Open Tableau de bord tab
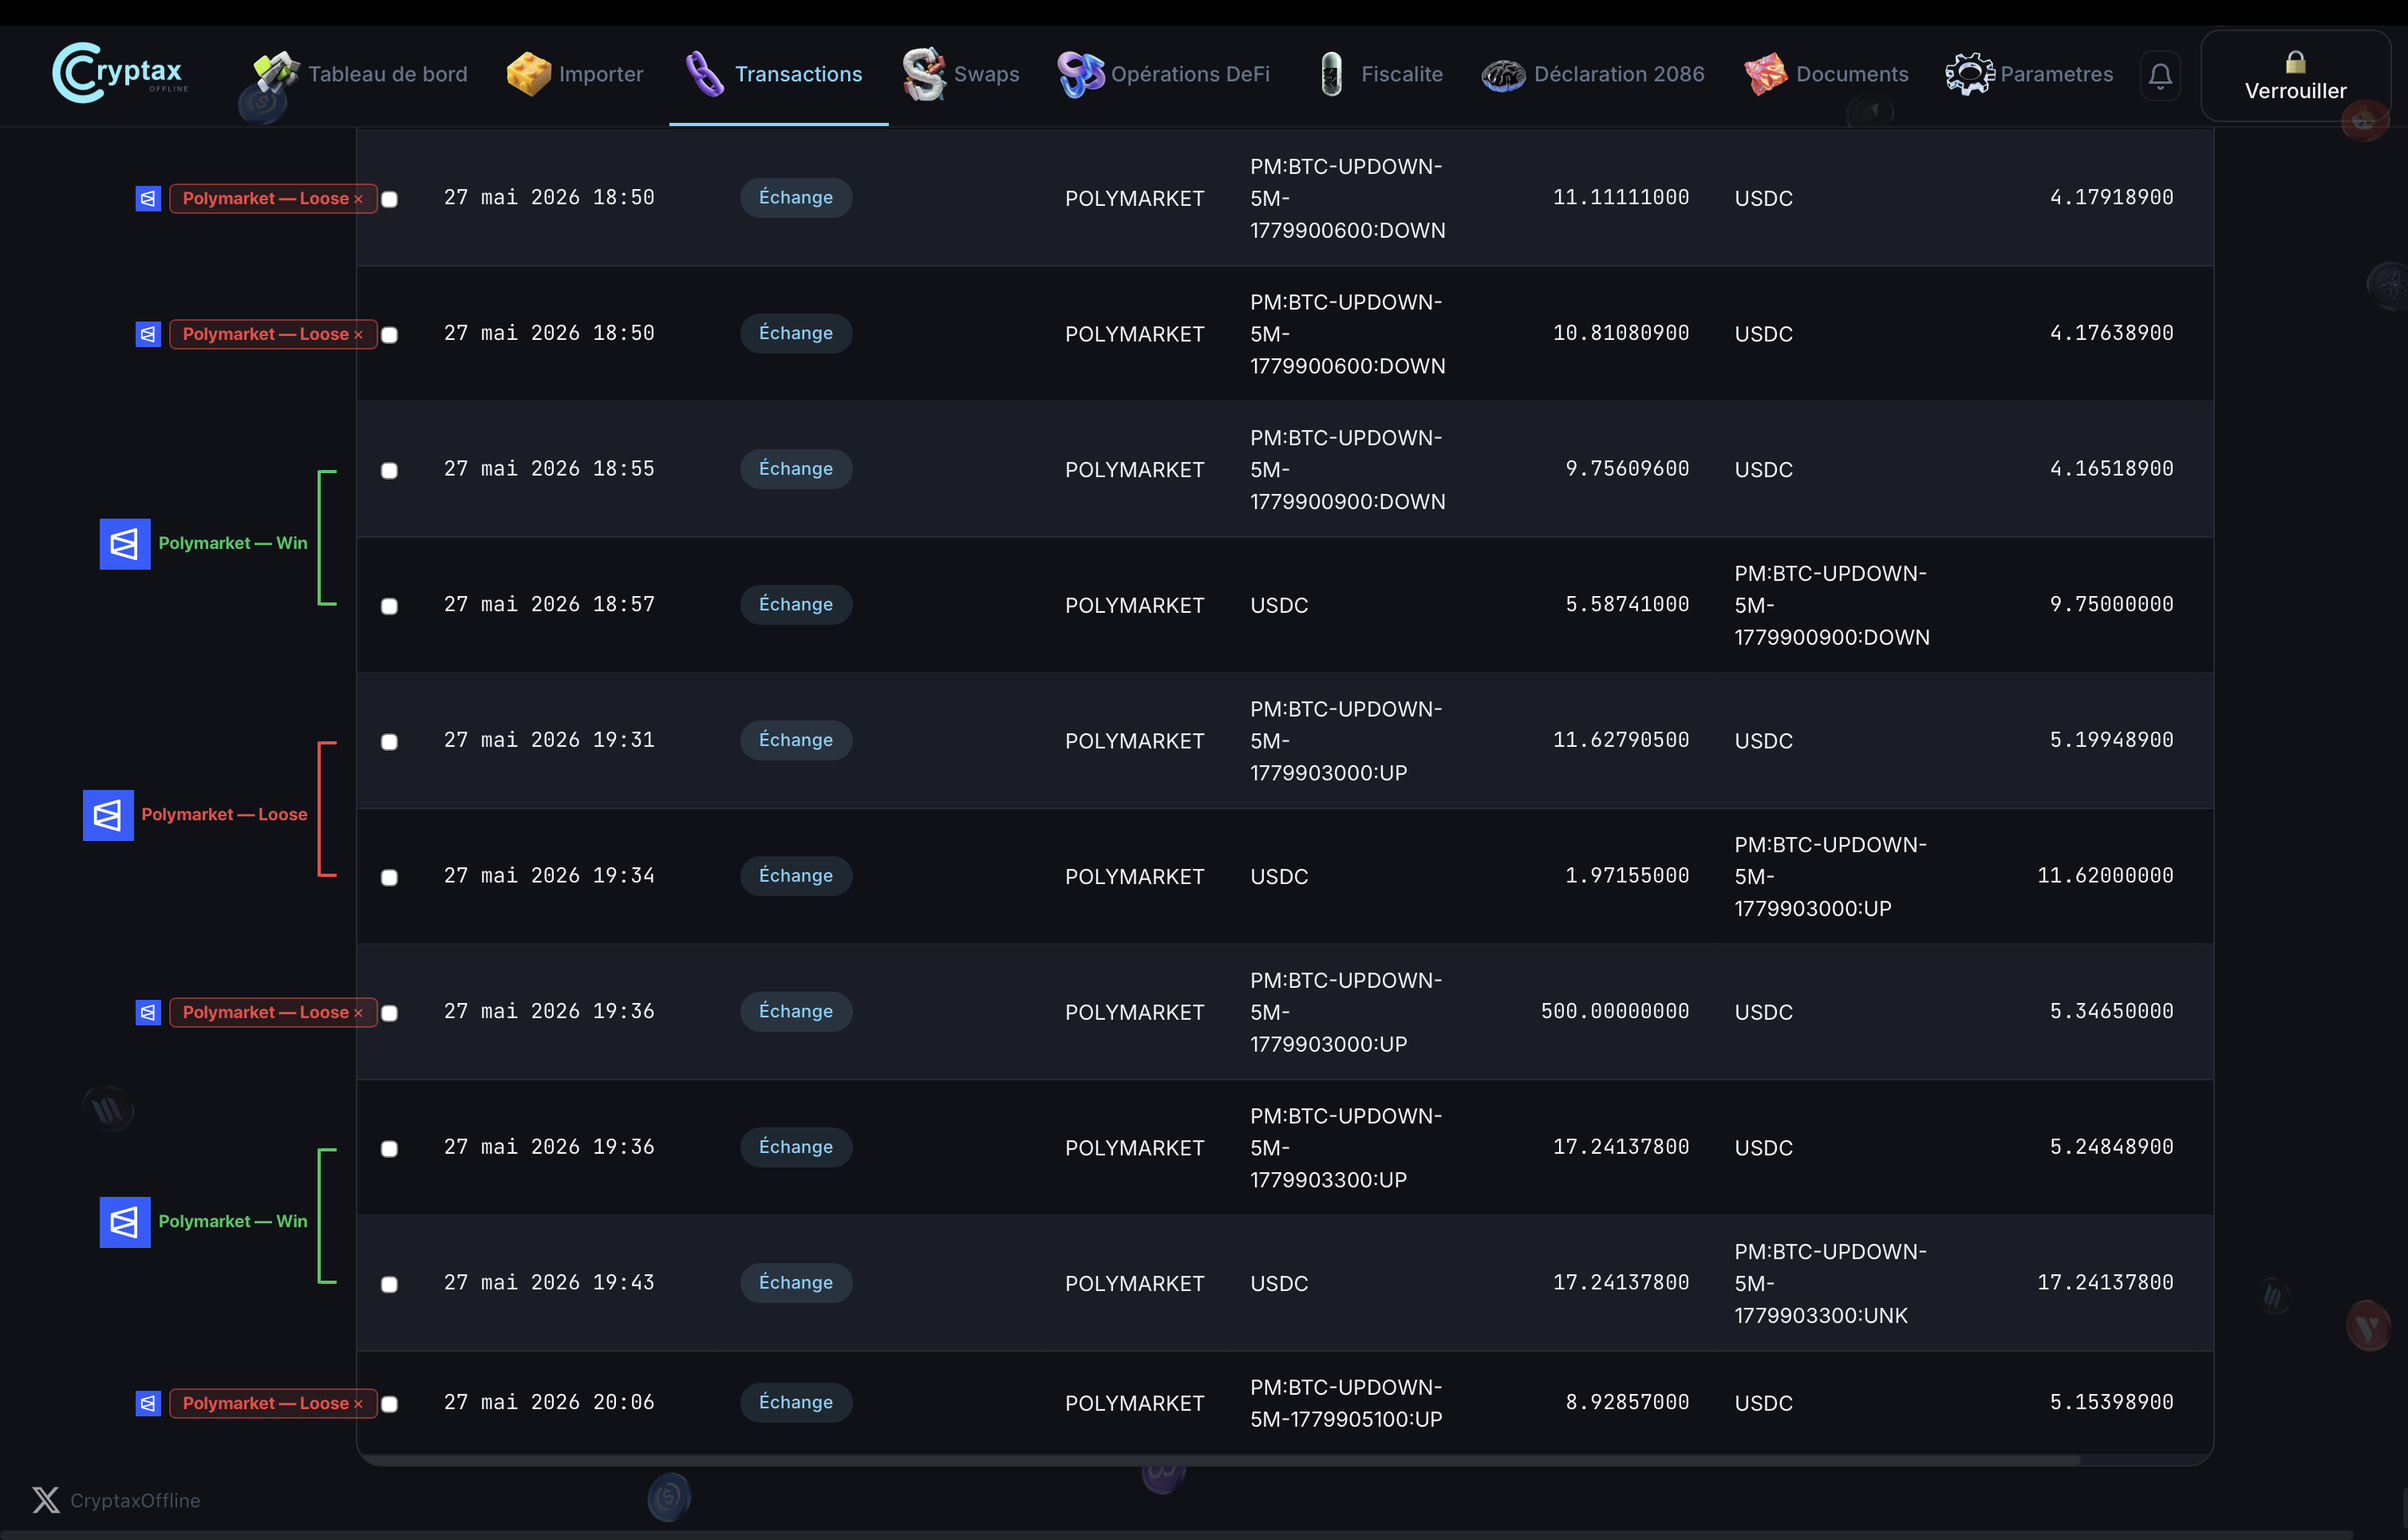The width and height of the screenshot is (2408, 1540). pyautogui.click(x=360, y=74)
